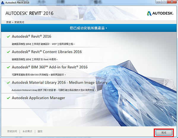
Task: Select Autodesk BIM 360 Add-in for Revit 2016
Action: pyautogui.click(x=50, y=67)
